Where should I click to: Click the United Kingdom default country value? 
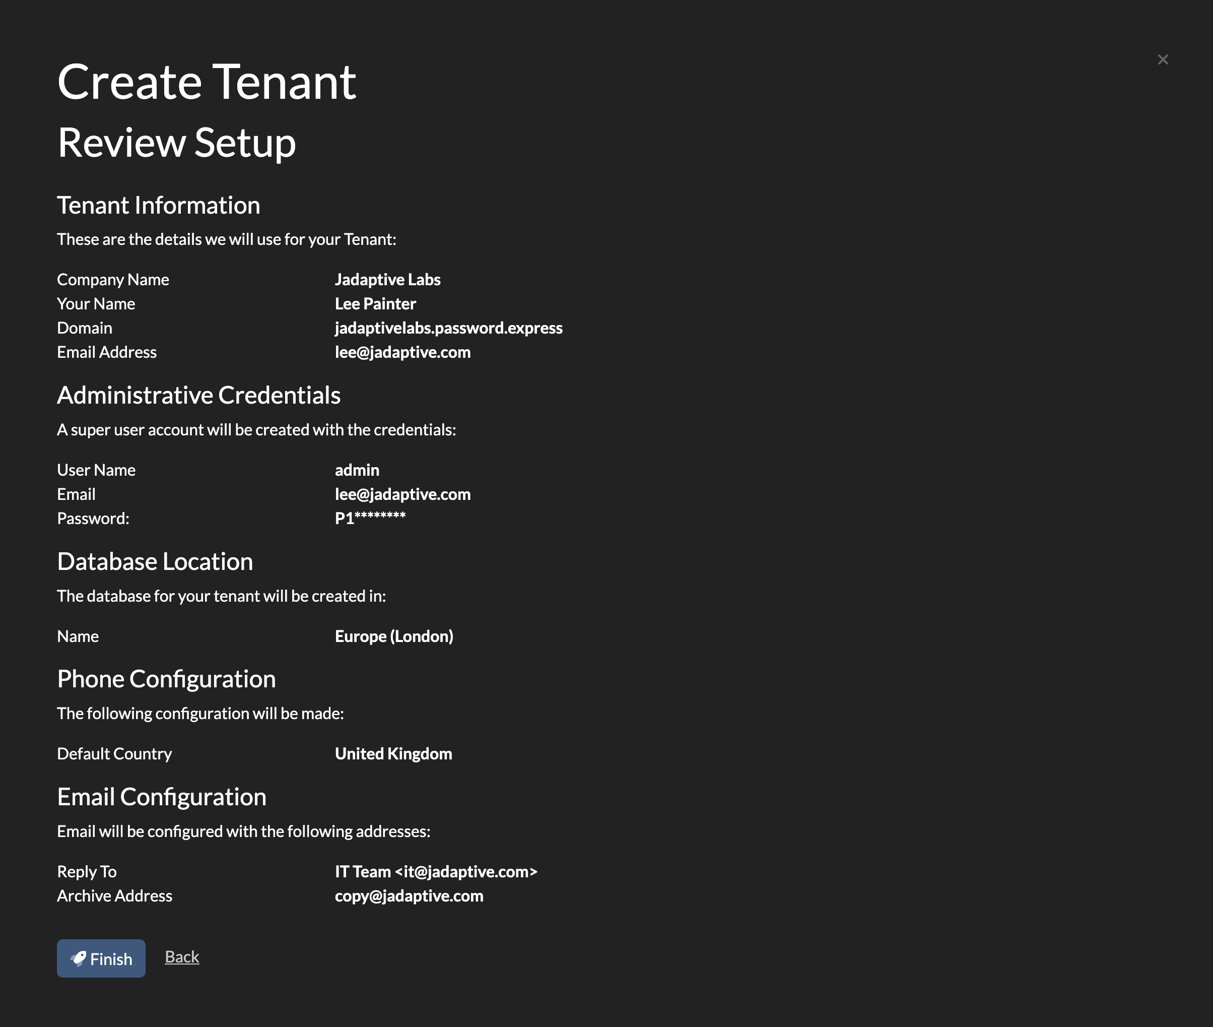[x=393, y=754]
